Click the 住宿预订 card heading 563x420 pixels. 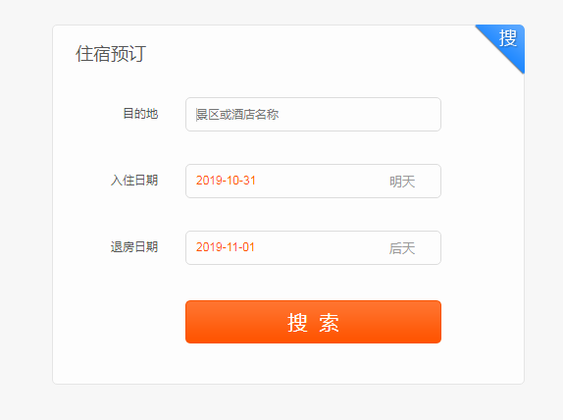[x=111, y=54]
